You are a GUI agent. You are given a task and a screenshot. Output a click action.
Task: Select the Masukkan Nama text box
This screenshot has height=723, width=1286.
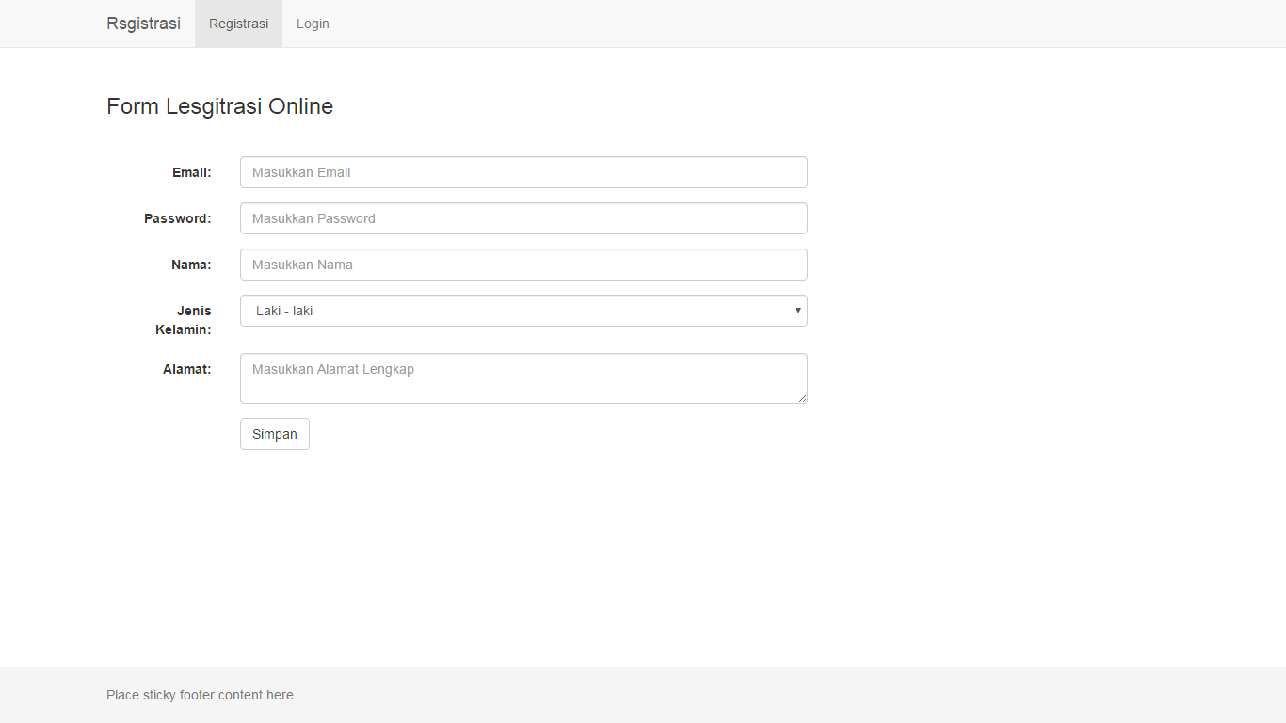pyautogui.click(x=523, y=265)
